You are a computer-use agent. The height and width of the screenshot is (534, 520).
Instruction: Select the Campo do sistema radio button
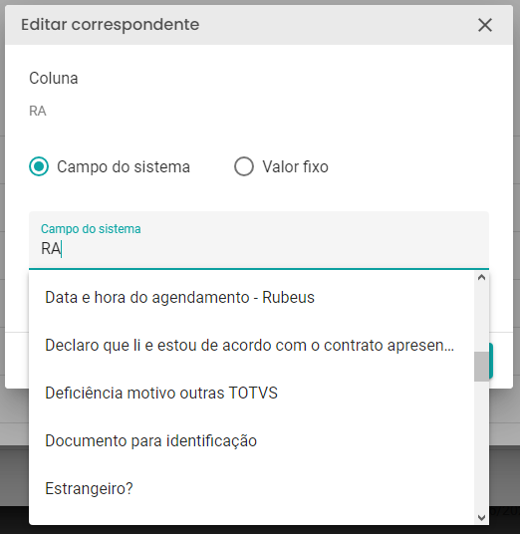(39, 166)
